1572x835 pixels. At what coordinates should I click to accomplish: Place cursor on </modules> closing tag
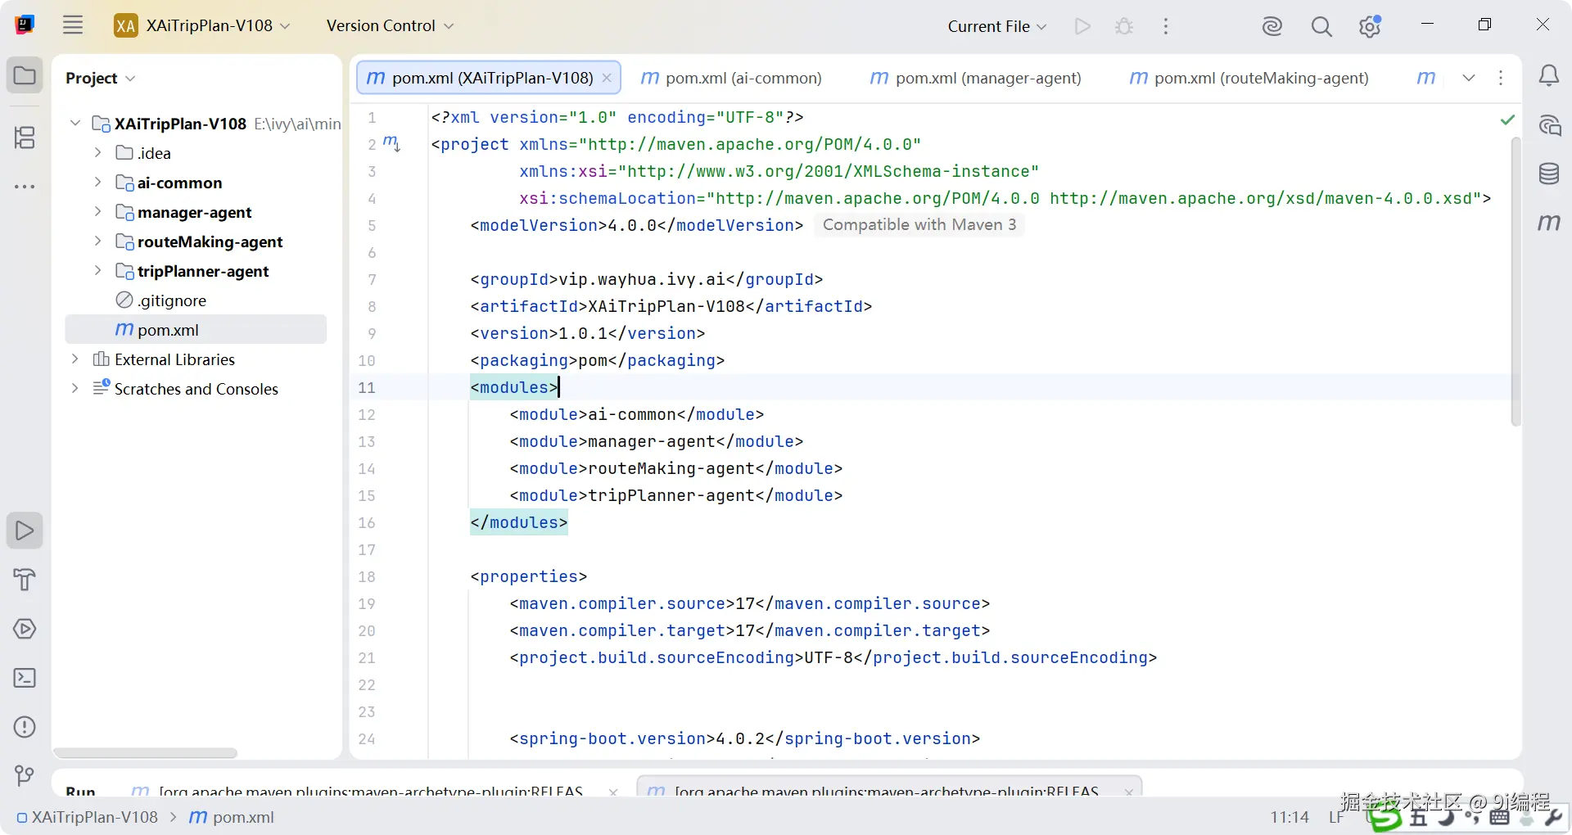pos(519,522)
